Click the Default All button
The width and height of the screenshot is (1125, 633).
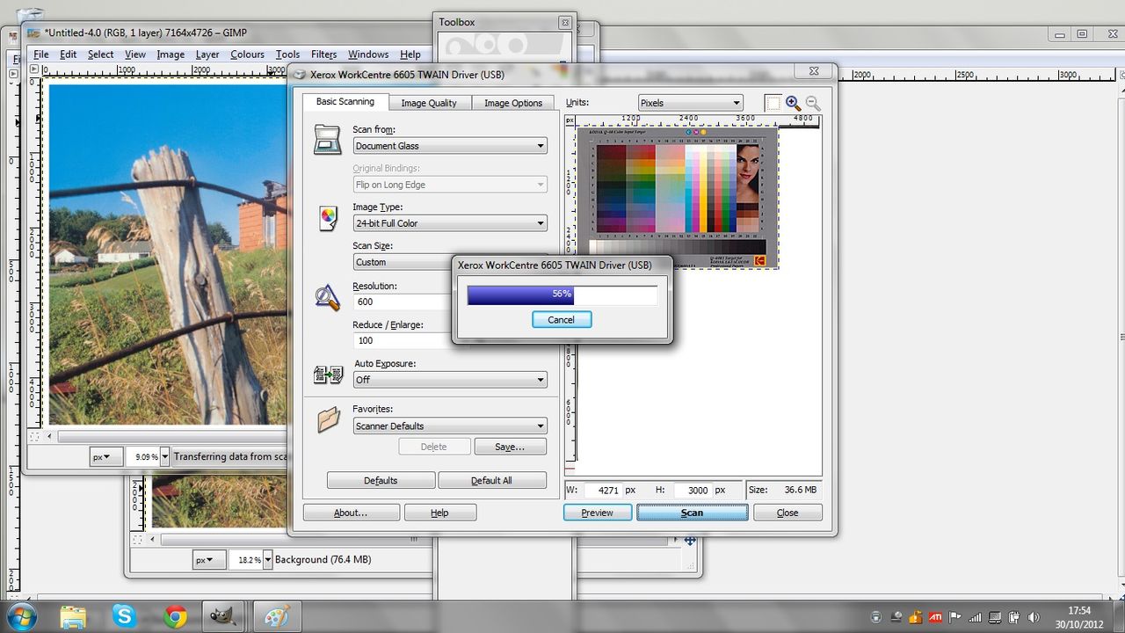pos(491,480)
